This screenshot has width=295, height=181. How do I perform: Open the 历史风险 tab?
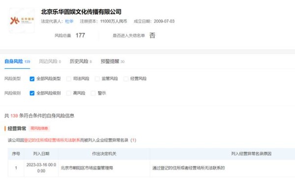coord(81,61)
